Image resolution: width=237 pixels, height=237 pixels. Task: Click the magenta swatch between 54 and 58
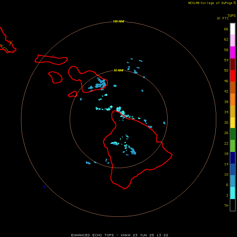click(x=233, y=52)
